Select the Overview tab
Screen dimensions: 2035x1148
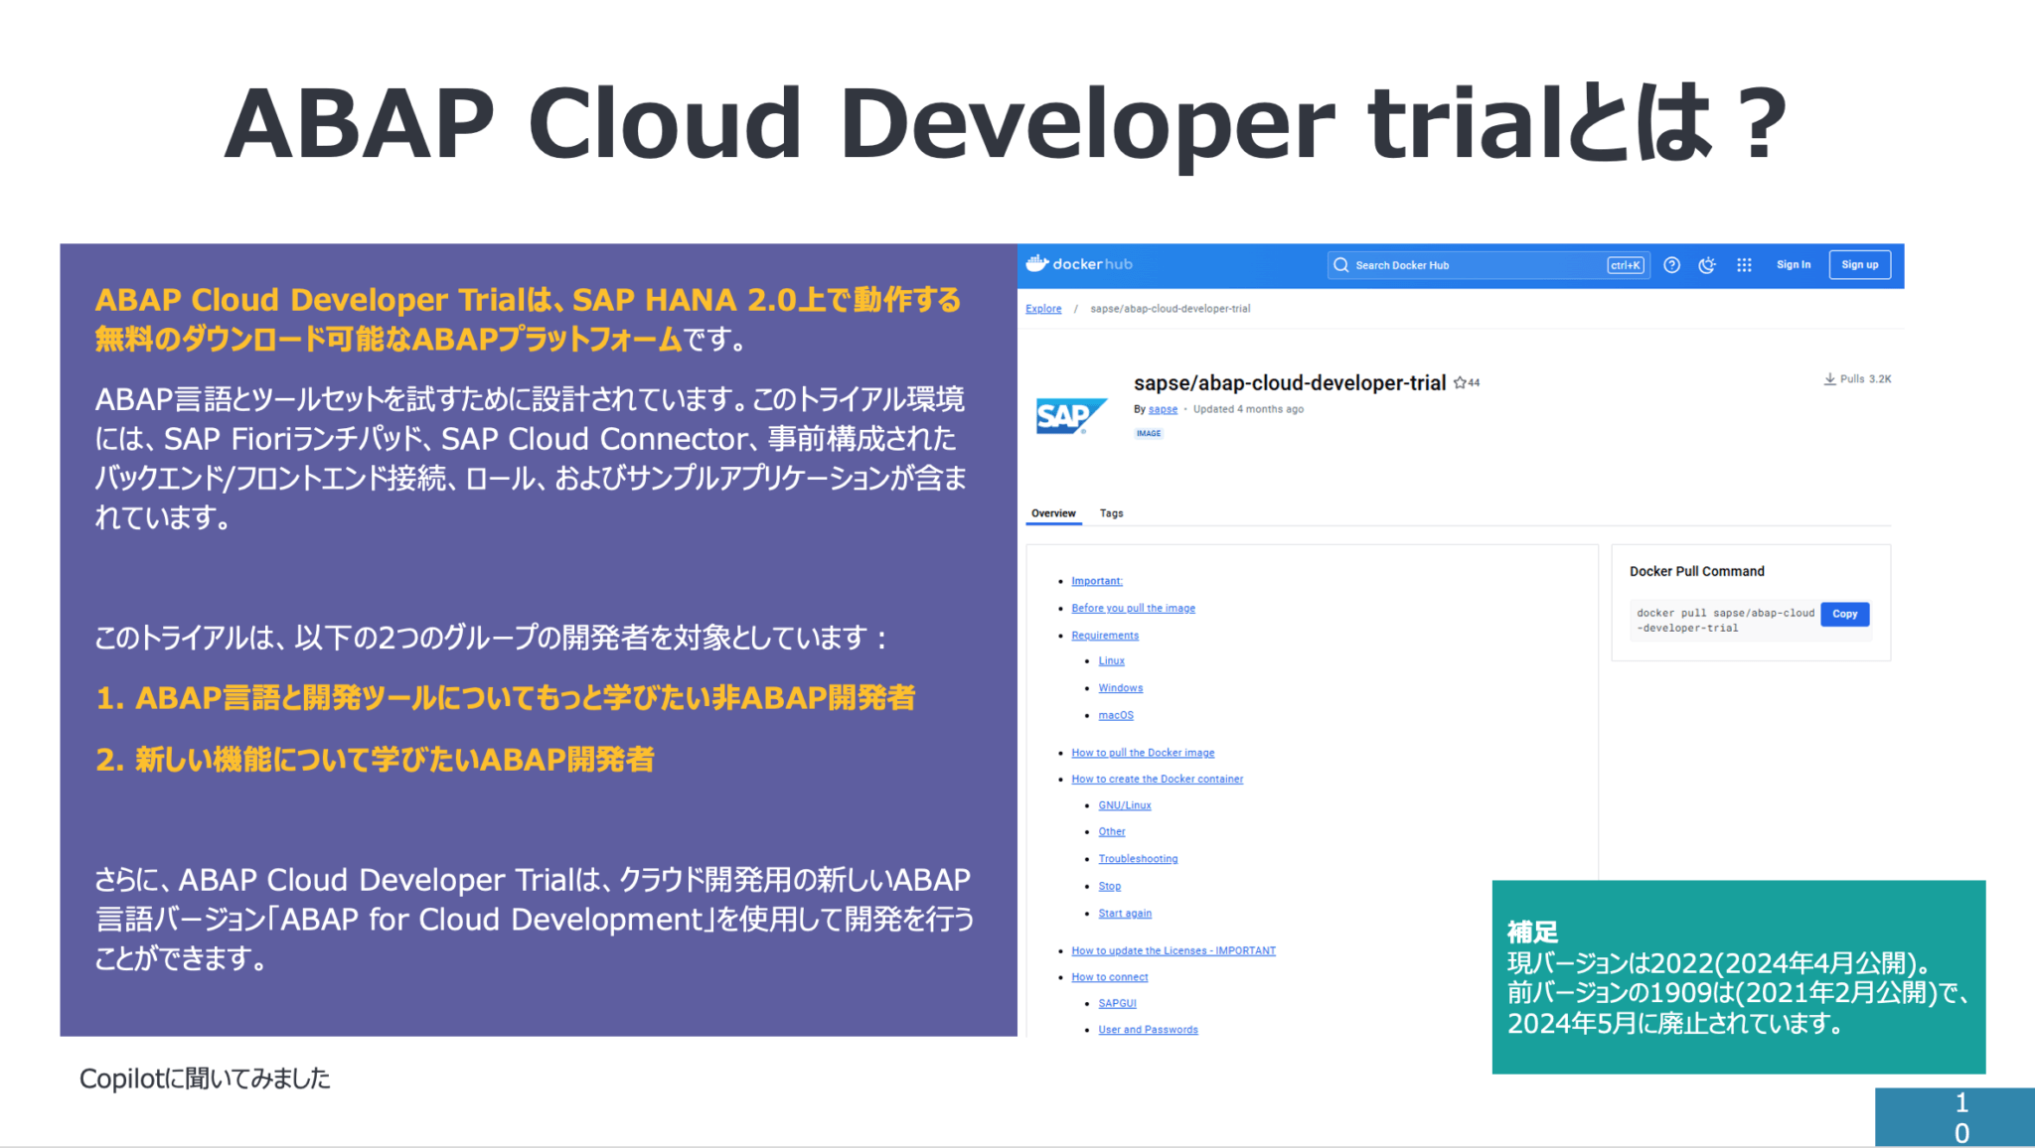pyautogui.click(x=1053, y=512)
